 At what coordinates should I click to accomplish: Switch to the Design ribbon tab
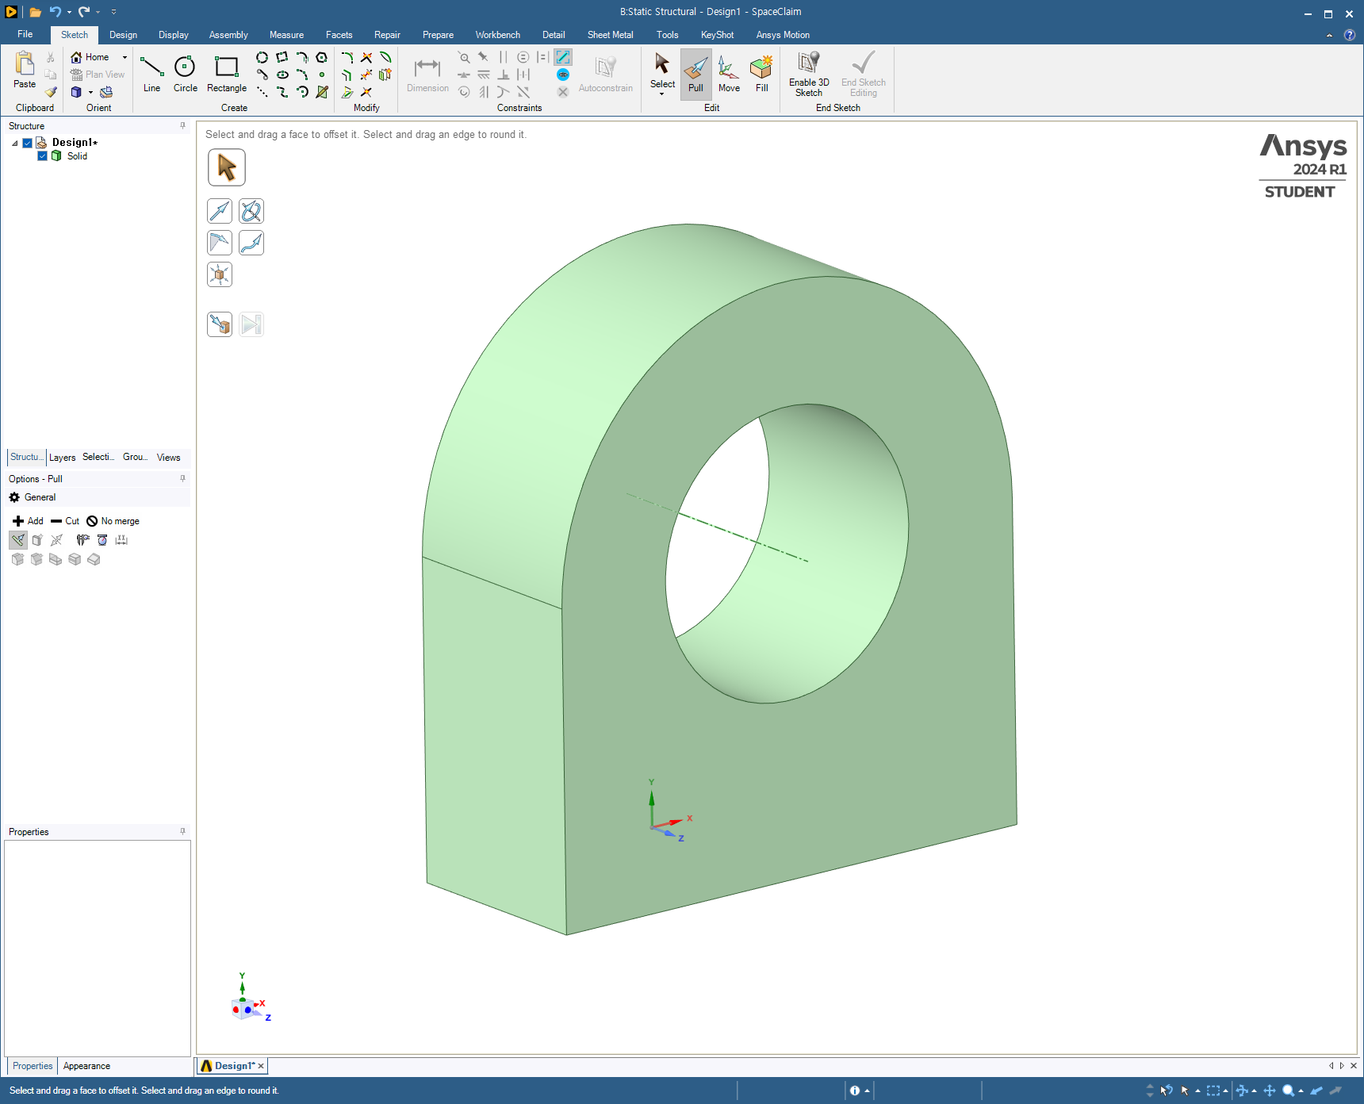[x=123, y=35]
